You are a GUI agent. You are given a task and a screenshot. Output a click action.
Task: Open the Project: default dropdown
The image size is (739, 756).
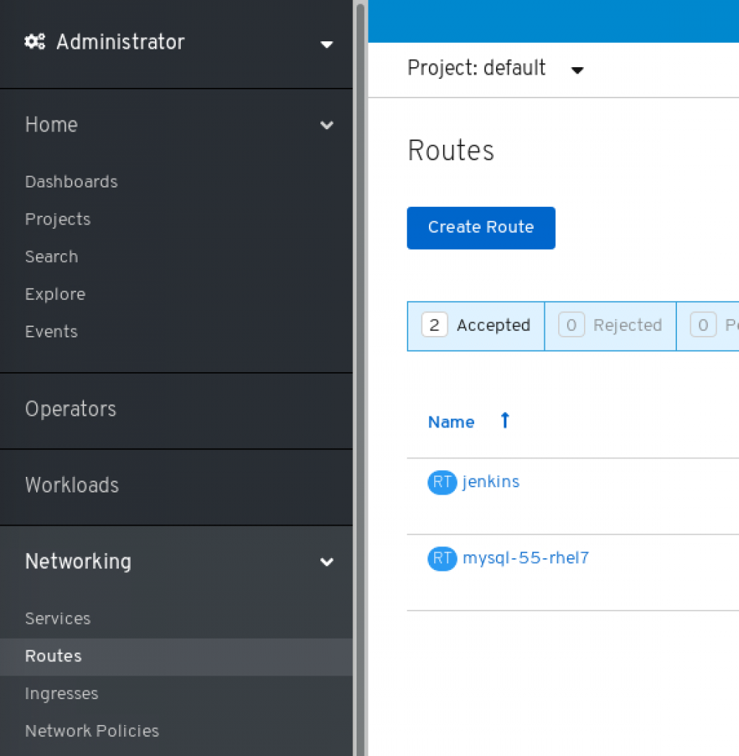495,68
